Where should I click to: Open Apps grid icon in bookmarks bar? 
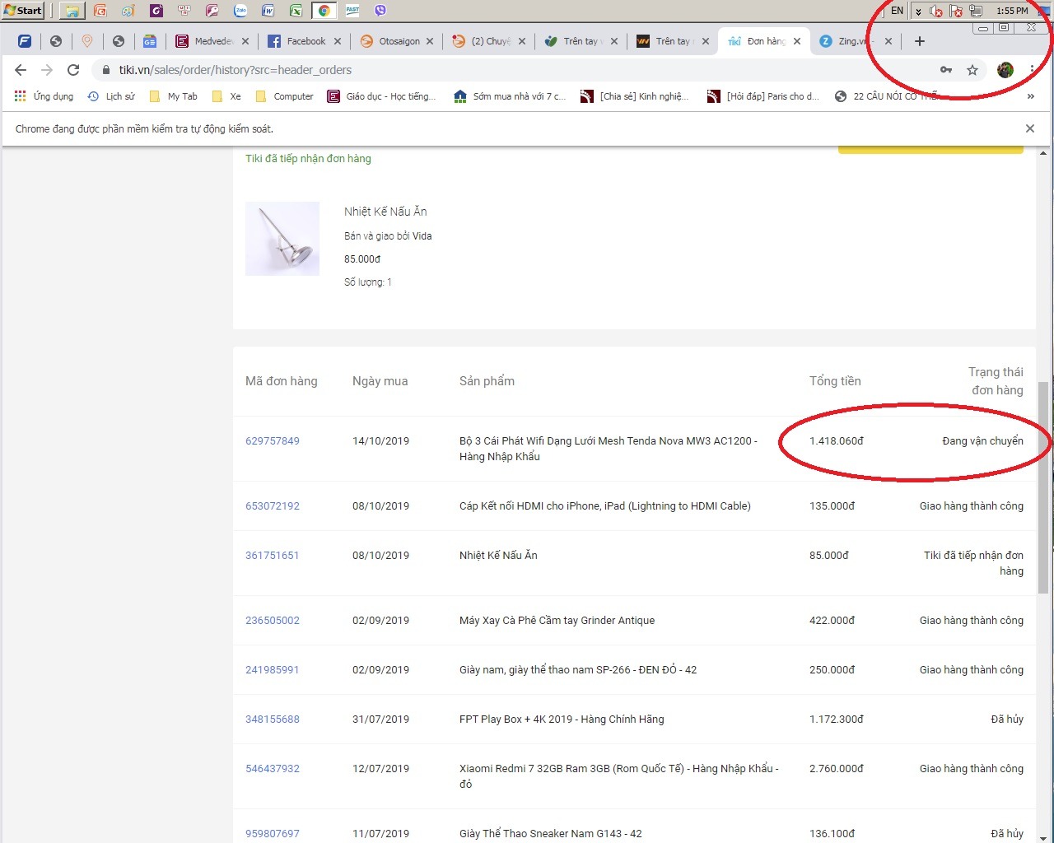coord(21,96)
